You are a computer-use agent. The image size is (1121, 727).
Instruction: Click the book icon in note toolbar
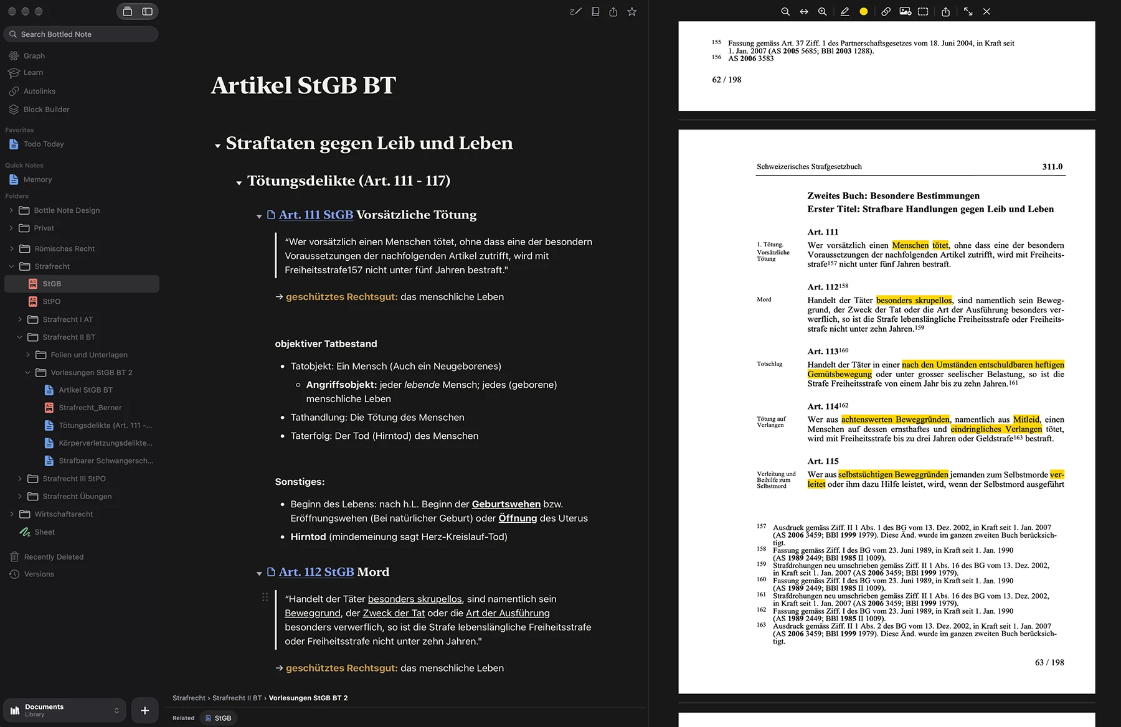(595, 11)
